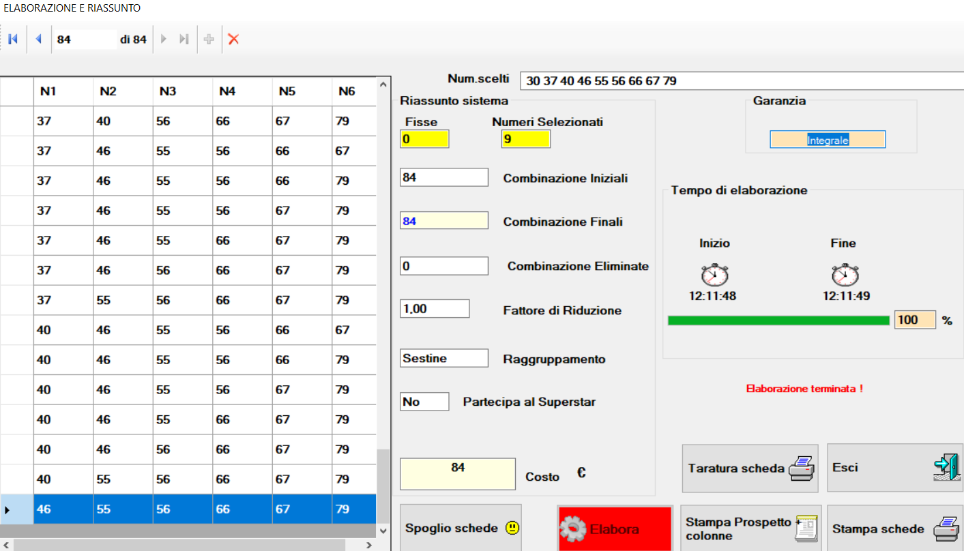Click the yellow Fisse field
This screenshot has height=551, width=964.
[424, 139]
